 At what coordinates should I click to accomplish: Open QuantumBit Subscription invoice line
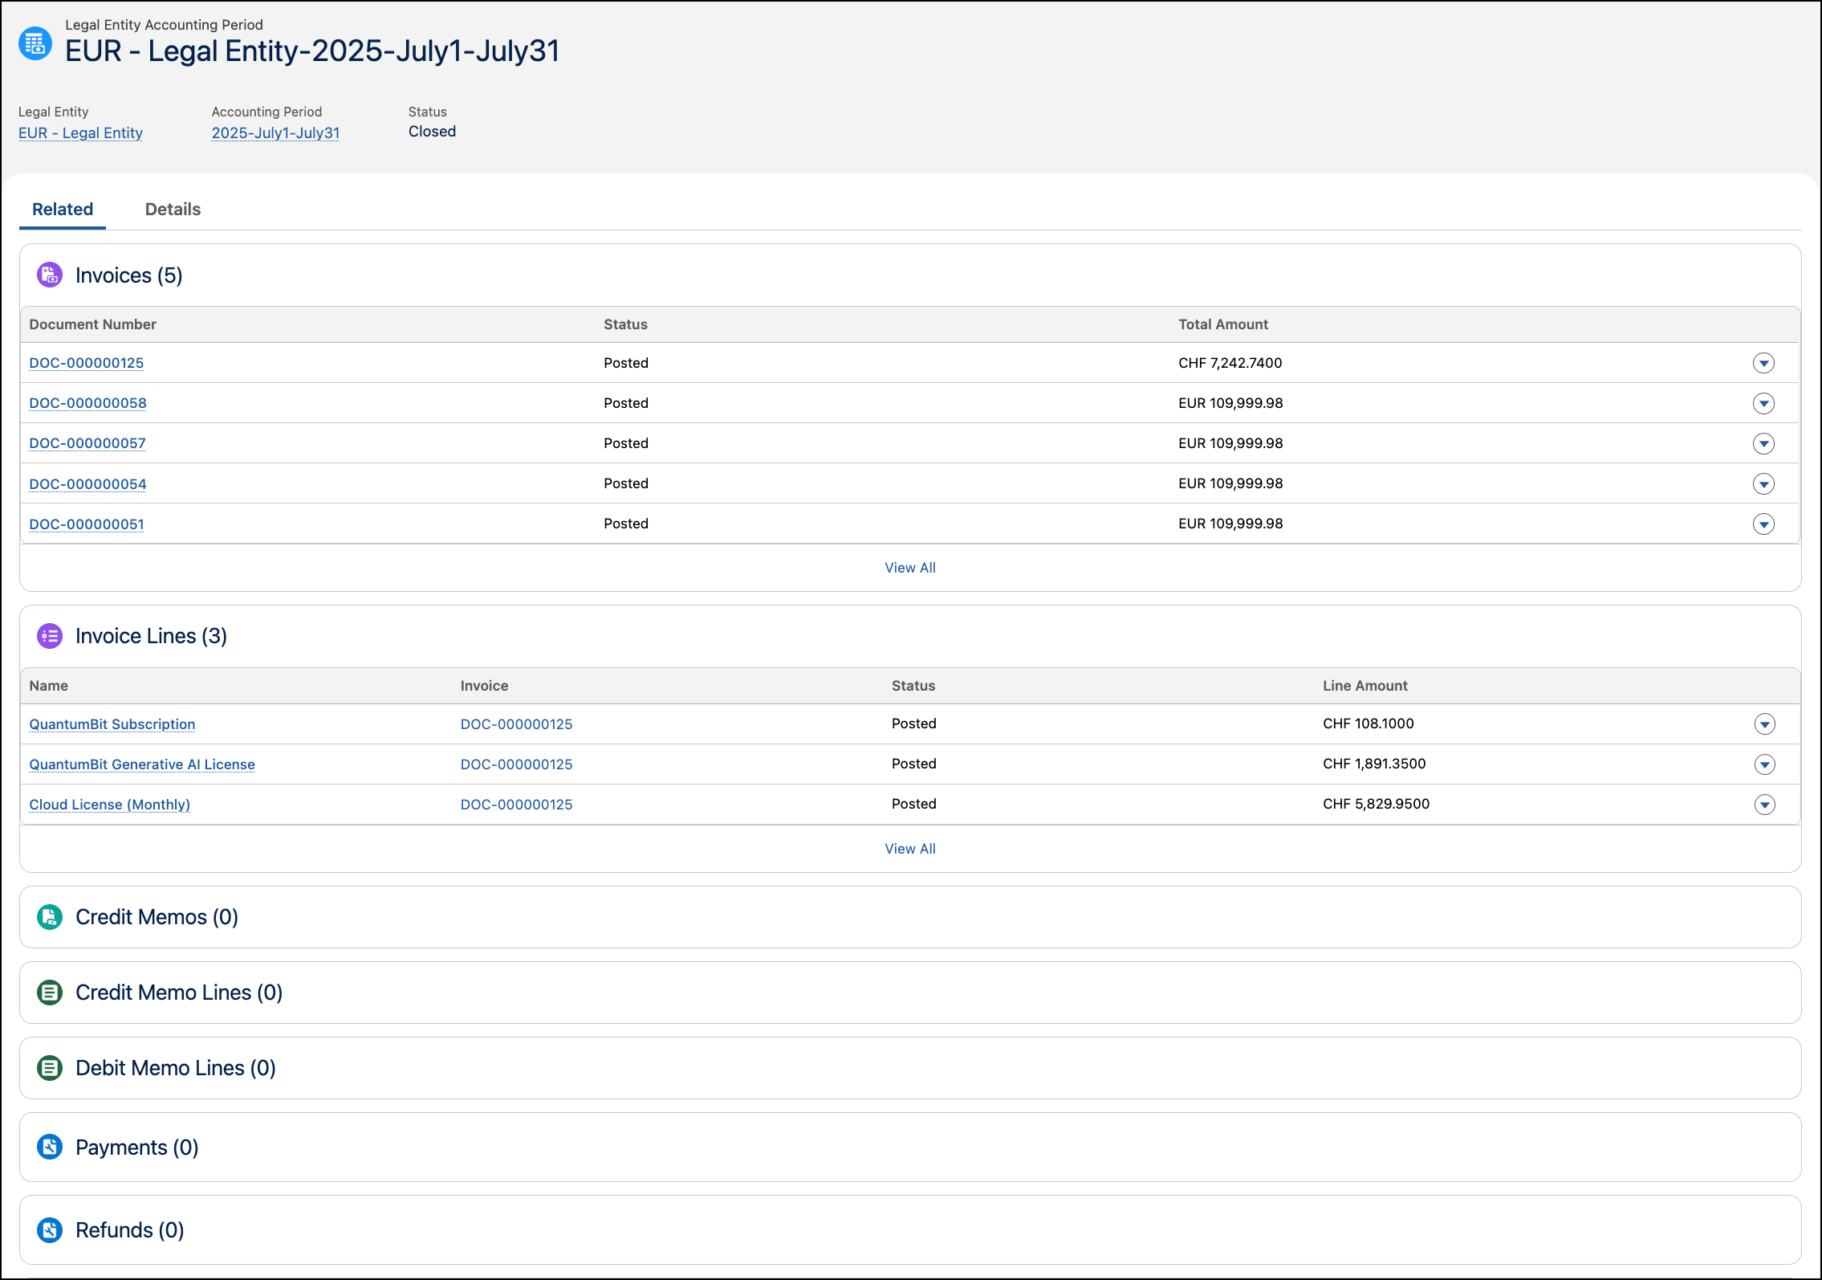click(112, 724)
